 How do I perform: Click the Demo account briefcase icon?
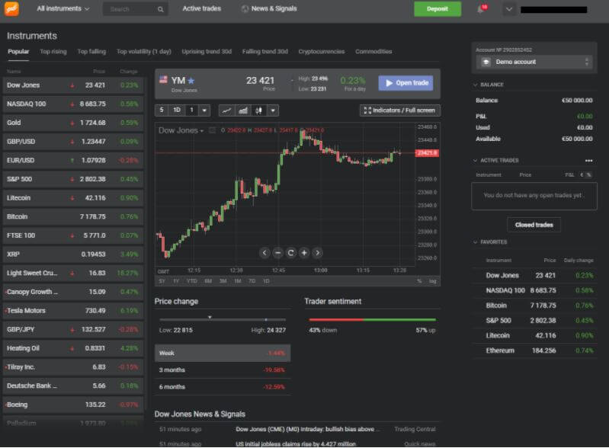tap(486, 62)
